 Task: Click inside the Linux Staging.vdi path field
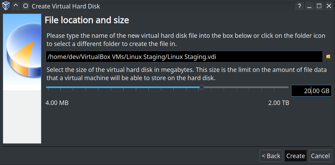coord(184,57)
